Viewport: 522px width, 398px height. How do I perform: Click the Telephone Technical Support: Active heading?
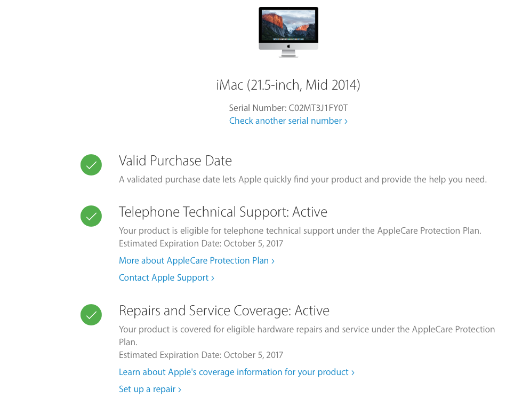pos(223,212)
